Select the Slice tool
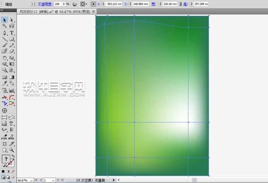 click(x=12, y=144)
